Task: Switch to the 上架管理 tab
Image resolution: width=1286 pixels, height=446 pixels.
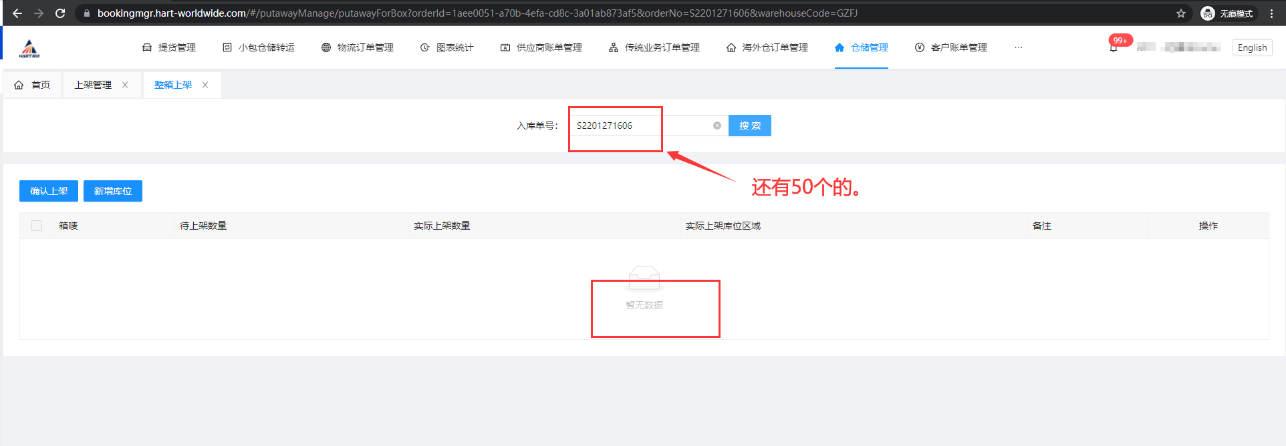Action: (x=93, y=85)
